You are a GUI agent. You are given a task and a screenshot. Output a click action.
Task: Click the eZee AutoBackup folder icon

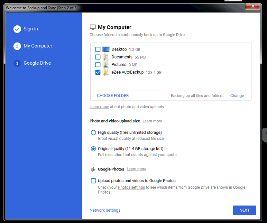(x=106, y=72)
